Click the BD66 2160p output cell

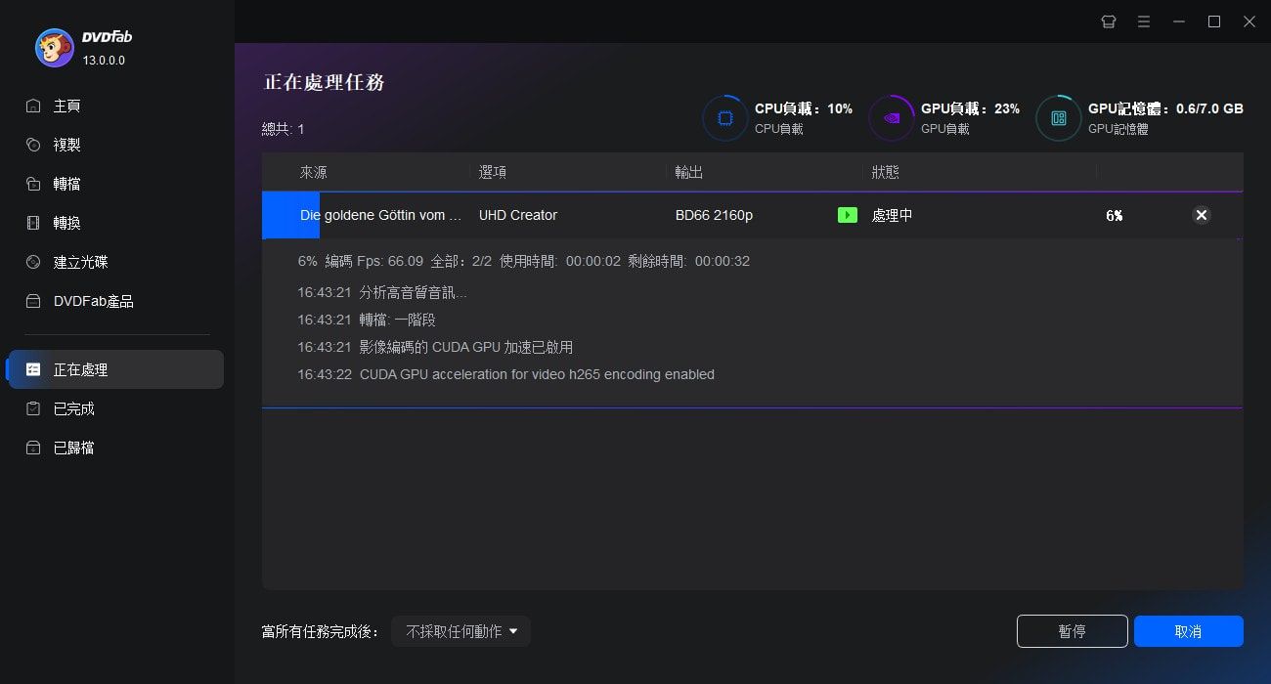tap(714, 215)
